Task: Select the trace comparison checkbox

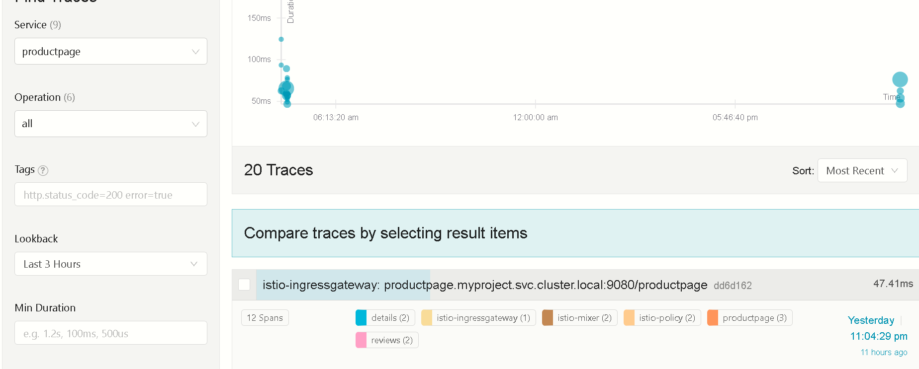Action: [x=244, y=285]
